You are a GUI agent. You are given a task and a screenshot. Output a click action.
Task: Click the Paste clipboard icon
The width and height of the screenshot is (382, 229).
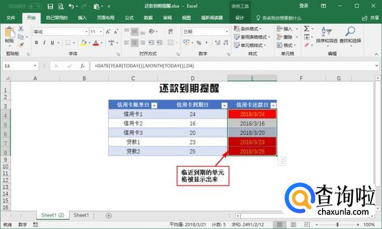click(x=10, y=32)
